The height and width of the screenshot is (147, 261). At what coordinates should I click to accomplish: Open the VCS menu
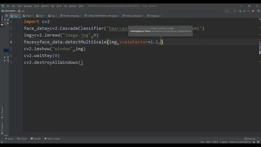pos(65,6)
